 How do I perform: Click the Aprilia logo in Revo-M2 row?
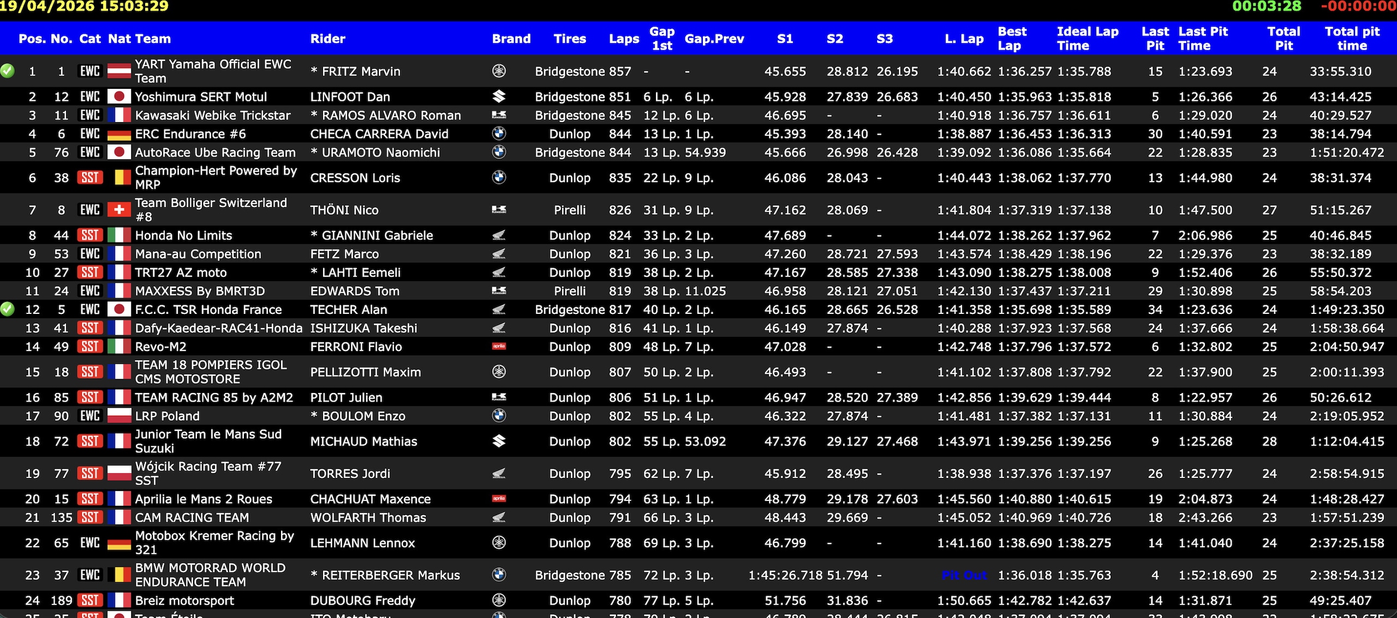[499, 347]
